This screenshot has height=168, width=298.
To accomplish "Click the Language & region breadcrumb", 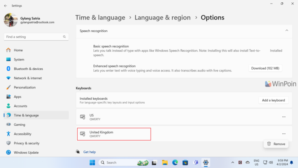I will [163, 17].
